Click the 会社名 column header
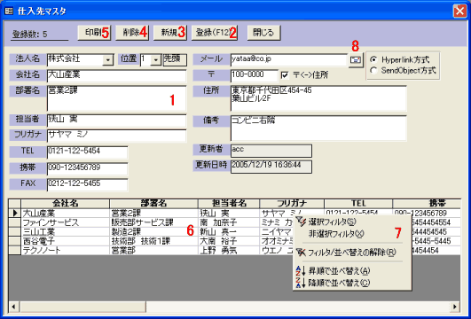The height and width of the screenshot is (319, 471). click(65, 203)
